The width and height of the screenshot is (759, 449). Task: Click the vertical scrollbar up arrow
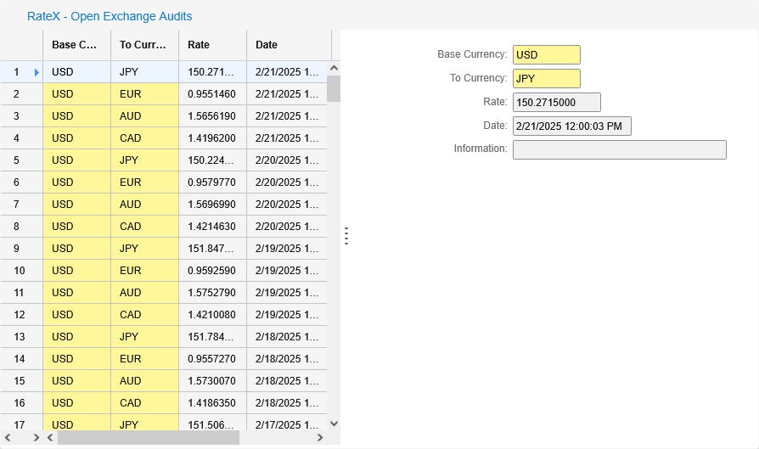coord(334,68)
